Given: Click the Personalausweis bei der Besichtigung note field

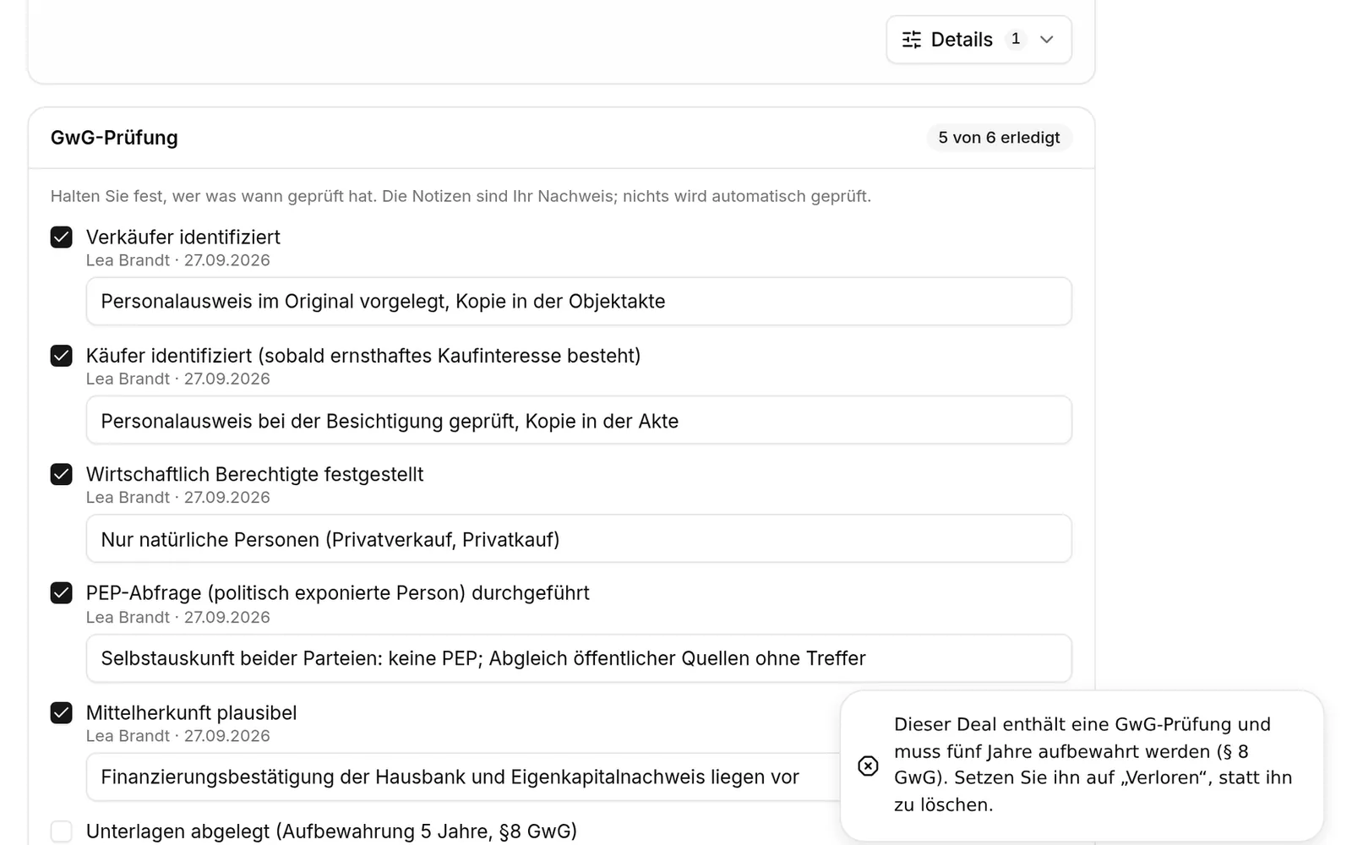Looking at the screenshot, I should 579,421.
